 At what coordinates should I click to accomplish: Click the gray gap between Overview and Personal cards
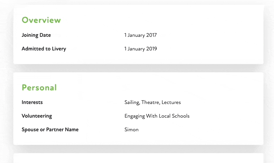(x=138, y=68)
